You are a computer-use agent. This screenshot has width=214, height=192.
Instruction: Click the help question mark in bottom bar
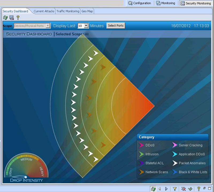199,189
